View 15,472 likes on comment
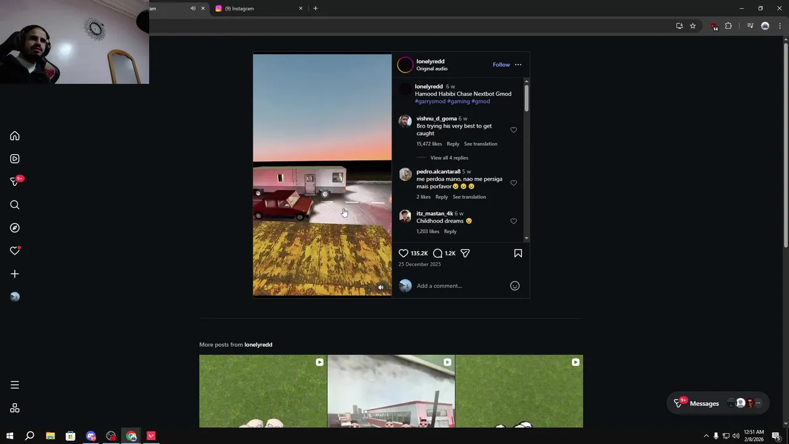Image resolution: width=789 pixels, height=444 pixels. (429, 144)
